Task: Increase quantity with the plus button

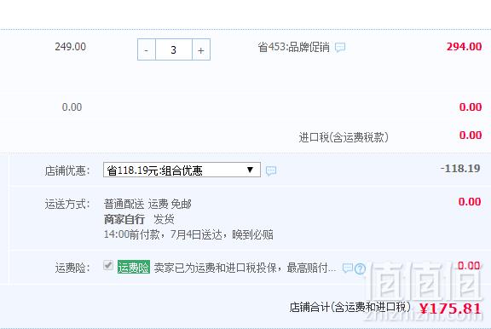Action: 201,49
